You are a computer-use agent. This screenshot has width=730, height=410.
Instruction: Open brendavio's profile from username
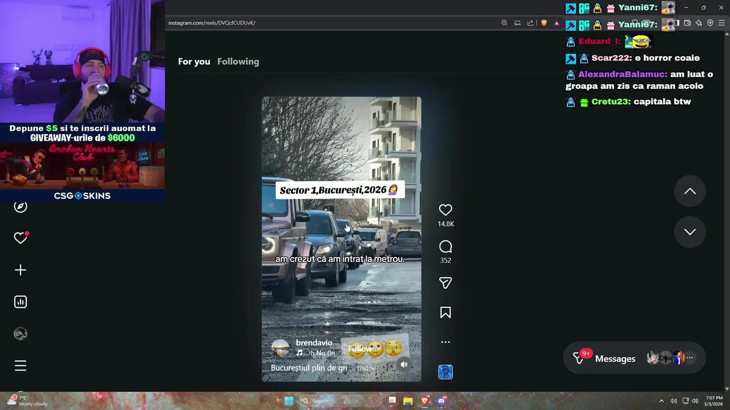click(x=314, y=343)
